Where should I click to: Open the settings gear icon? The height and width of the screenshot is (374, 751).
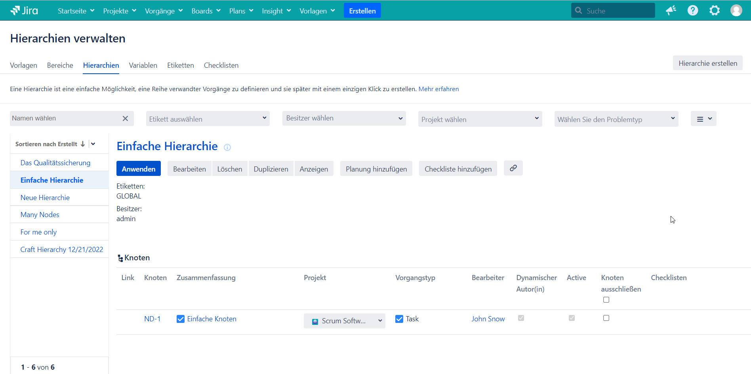pyautogui.click(x=715, y=11)
